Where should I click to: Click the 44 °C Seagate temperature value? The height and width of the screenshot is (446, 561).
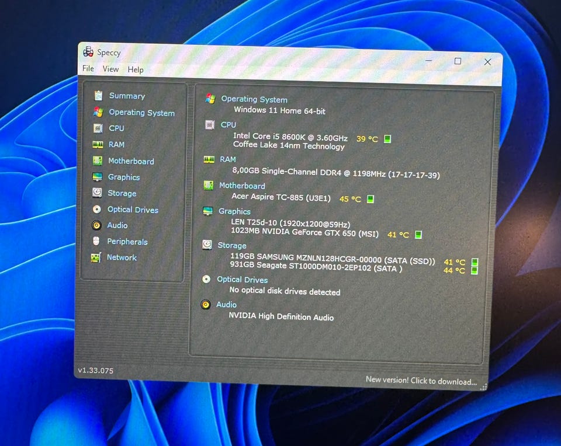coord(454,270)
